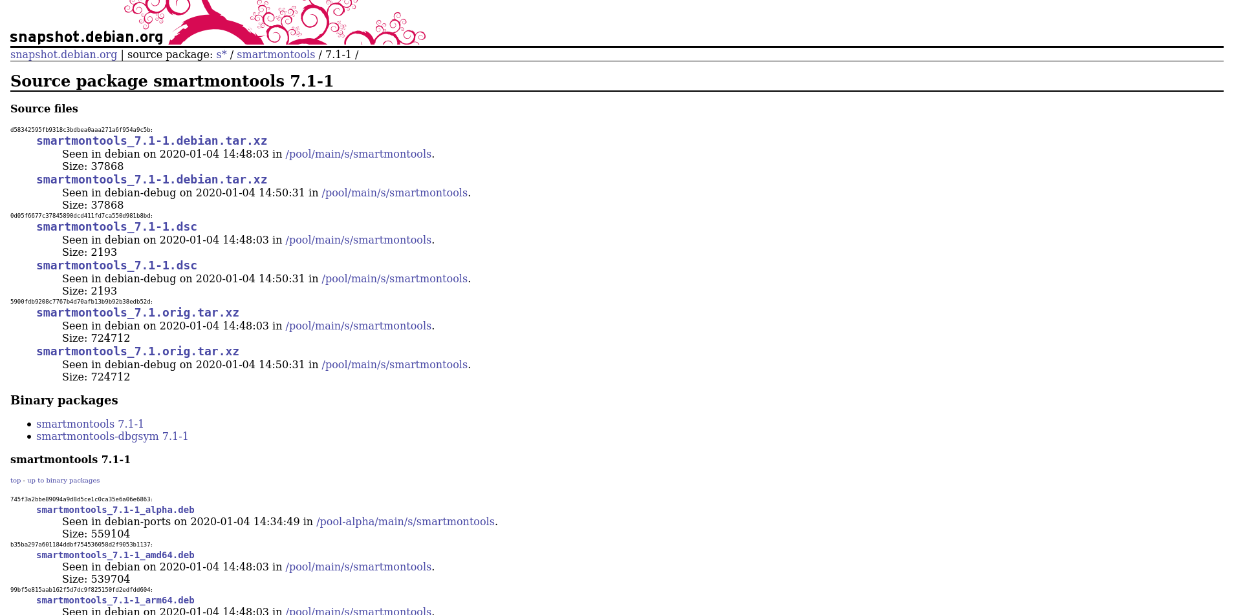1234x615 pixels.
Task: Click the 'Binary packages' heading
Action: click(64, 400)
